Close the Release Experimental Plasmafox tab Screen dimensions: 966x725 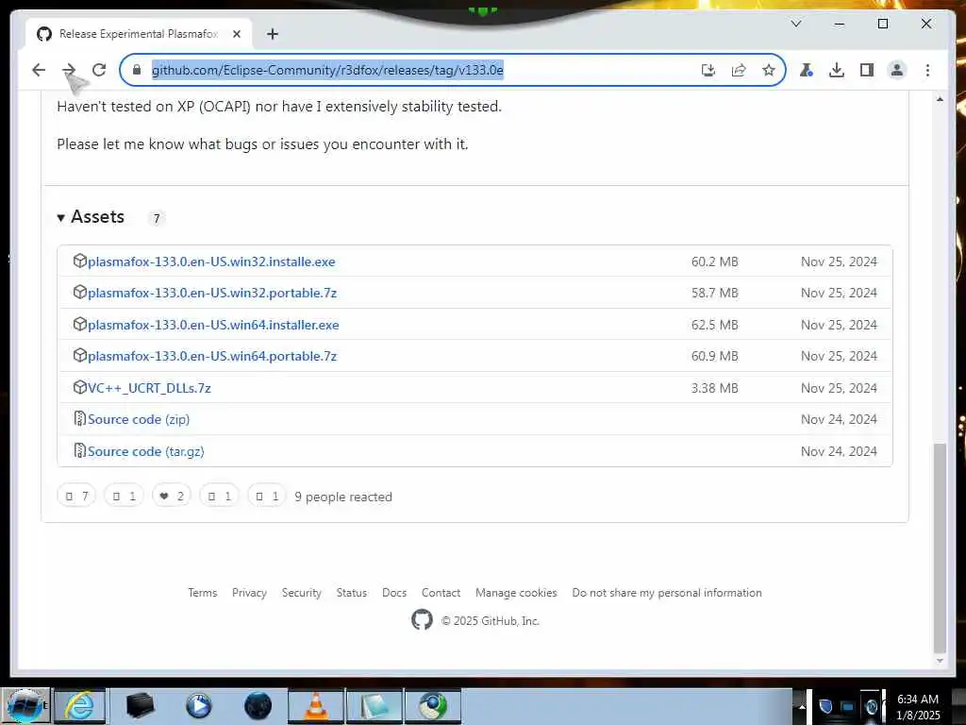tap(237, 34)
